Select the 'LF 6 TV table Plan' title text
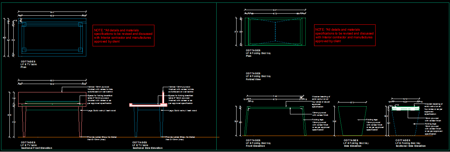This screenshot has height=152, width=450. click(x=29, y=64)
